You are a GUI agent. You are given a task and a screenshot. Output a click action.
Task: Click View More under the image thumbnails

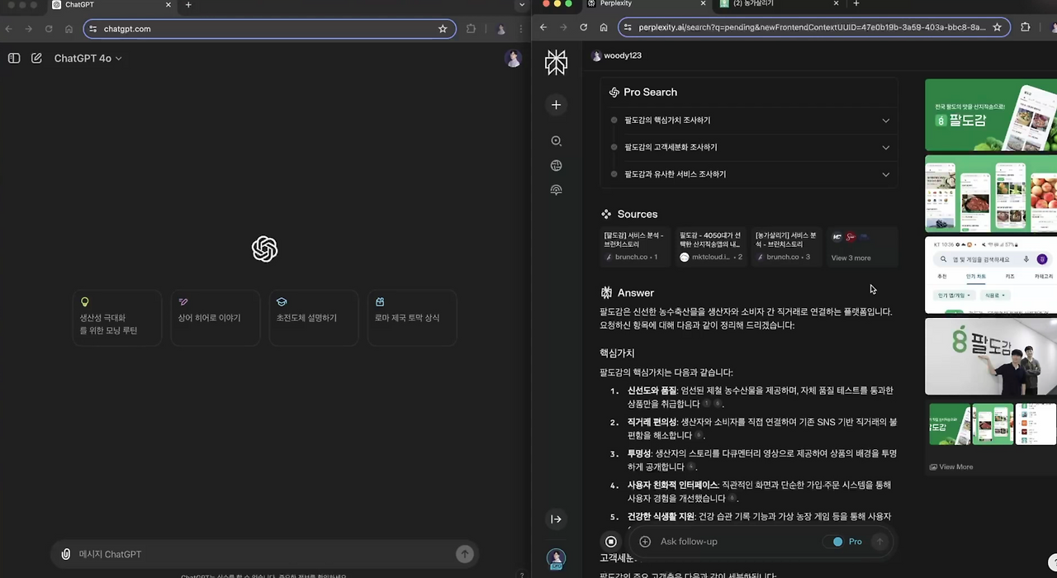coord(951,467)
